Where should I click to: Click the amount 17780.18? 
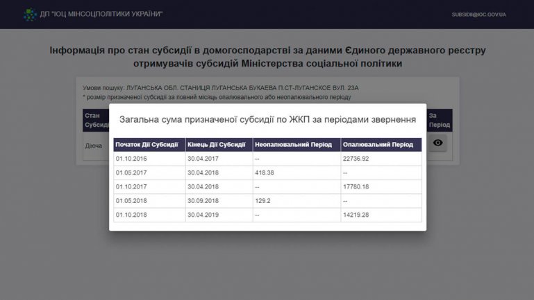pos(356,187)
